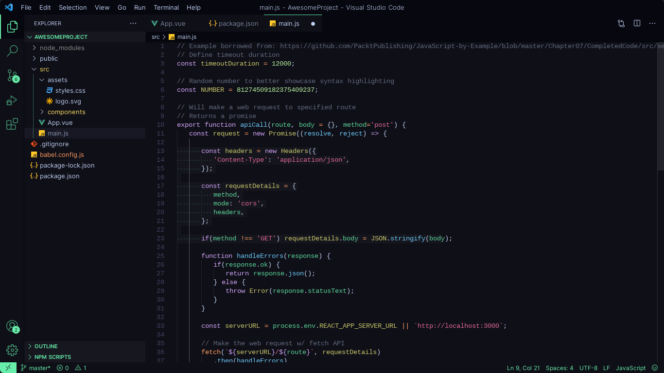Click the remote window indicator in status bar
This screenshot has width=664, height=373.
click(8, 368)
